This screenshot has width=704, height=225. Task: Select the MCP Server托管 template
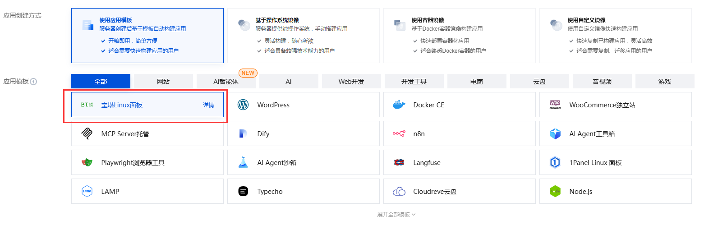[147, 134]
